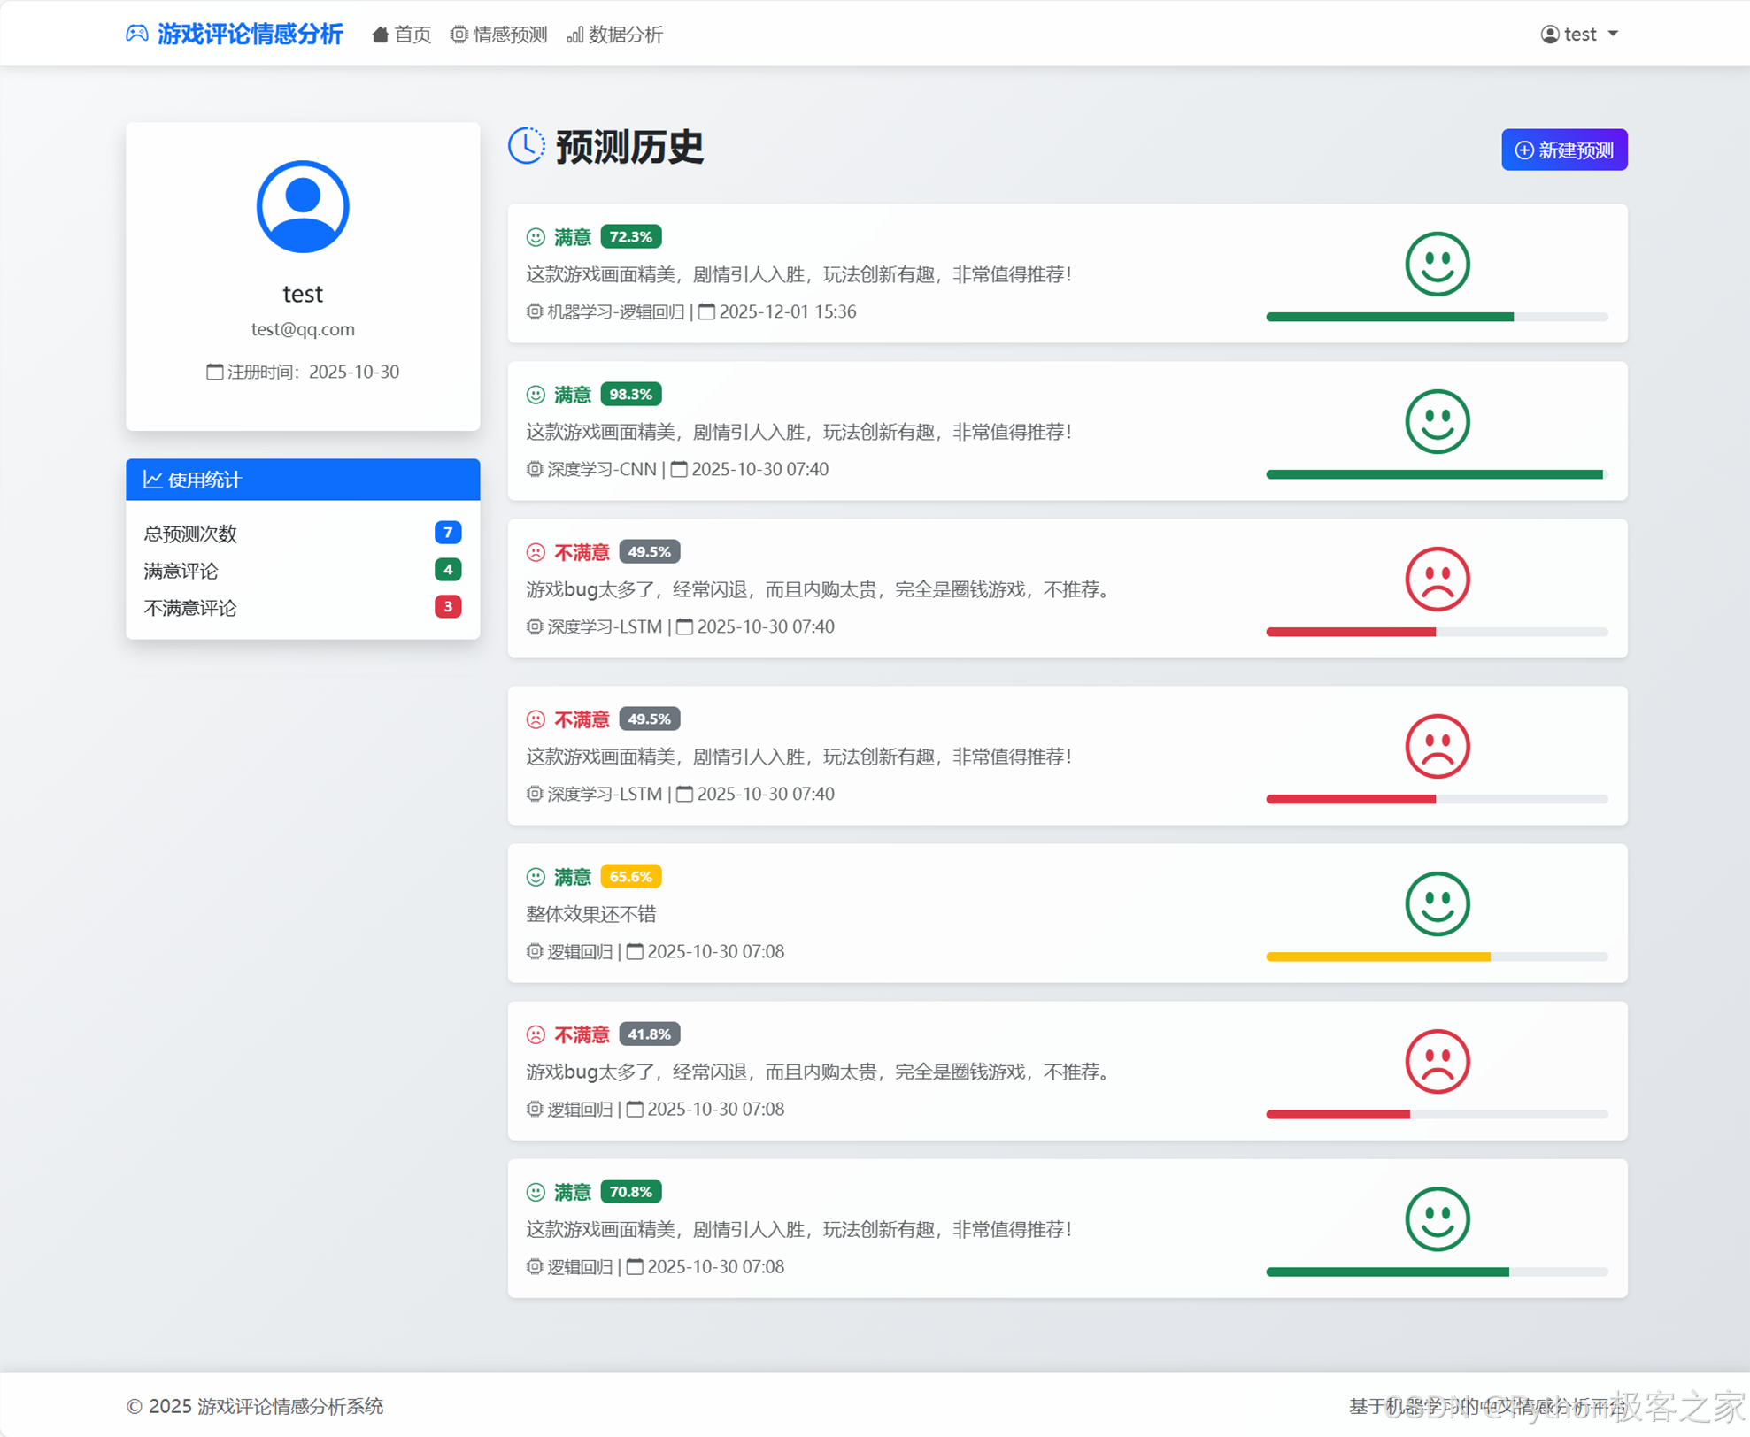Click the total predictions count badge 7

(x=448, y=532)
